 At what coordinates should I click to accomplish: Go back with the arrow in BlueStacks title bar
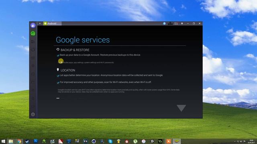(40, 24)
